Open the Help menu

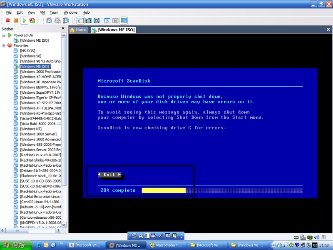click(x=86, y=12)
